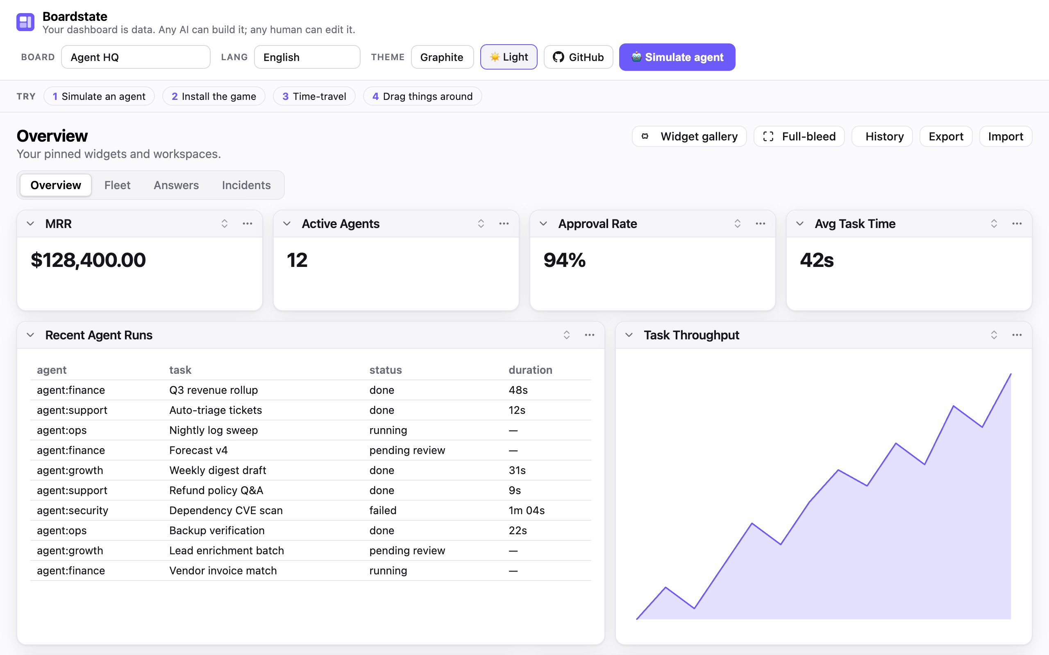1049x655 pixels.
Task: Open the Active Agents widget more-options menu
Action: (x=504, y=224)
